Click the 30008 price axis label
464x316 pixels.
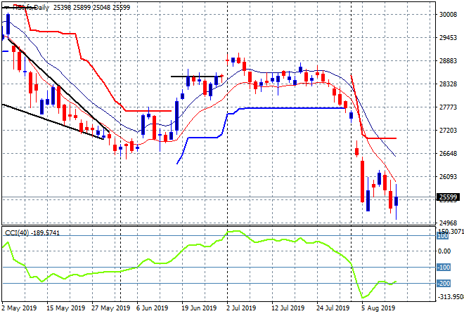coord(448,14)
